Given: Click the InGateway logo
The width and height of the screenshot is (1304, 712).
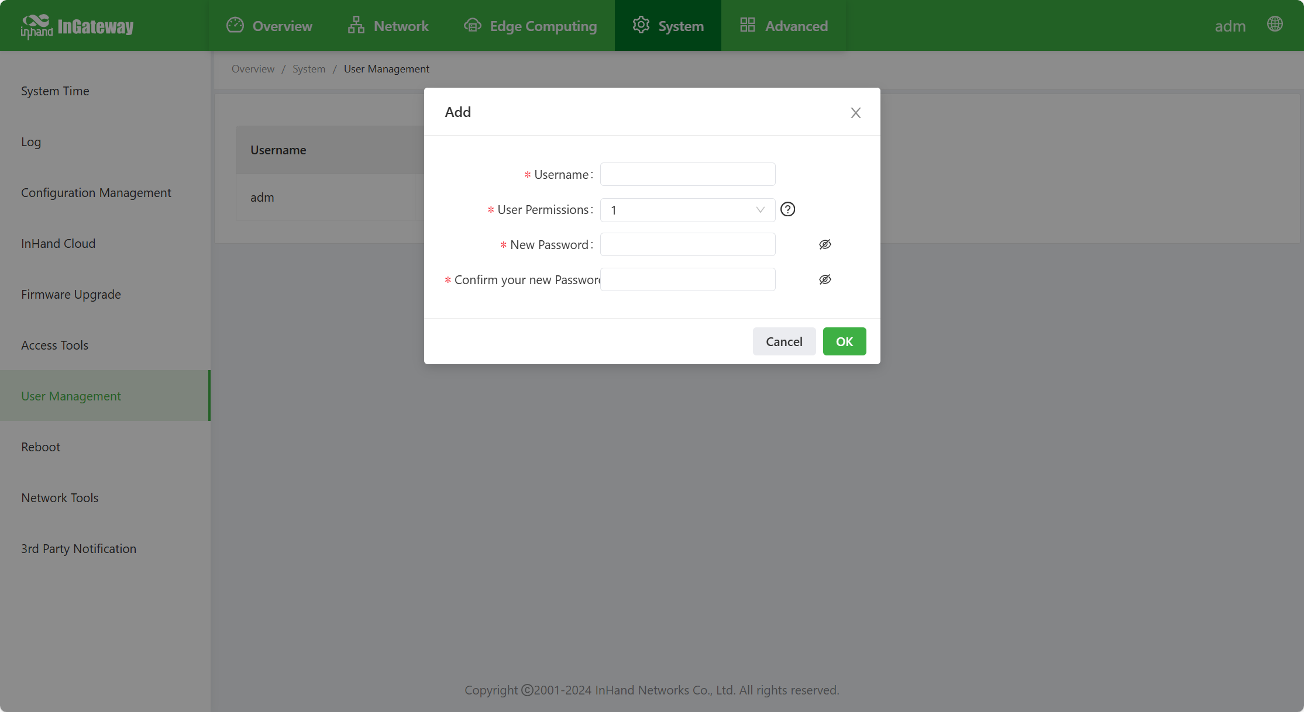Looking at the screenshot, I should point(77,26).
